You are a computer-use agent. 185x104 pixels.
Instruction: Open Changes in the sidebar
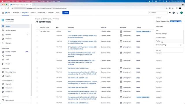pos(15,43)
